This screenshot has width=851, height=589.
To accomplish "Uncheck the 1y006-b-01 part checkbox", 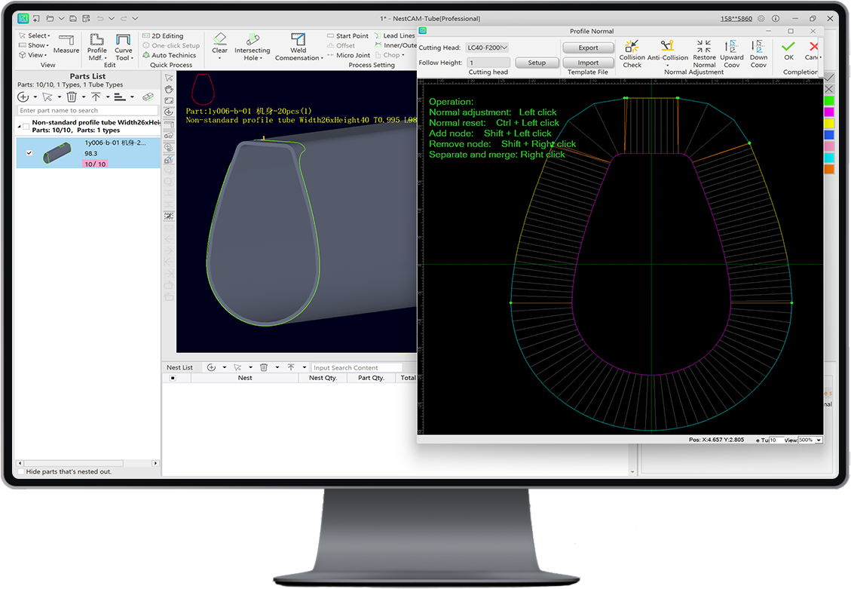I will tap(29, 153).
